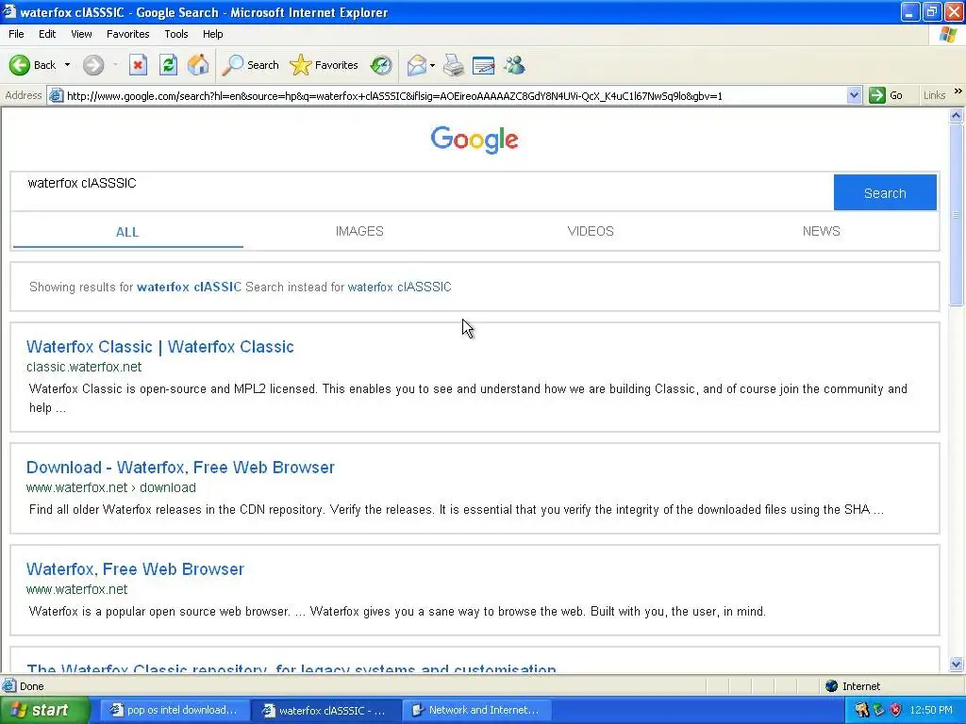Click the corrected 'waterfox clASSIC' link
The image size is (966, 724).
point(189,287)
